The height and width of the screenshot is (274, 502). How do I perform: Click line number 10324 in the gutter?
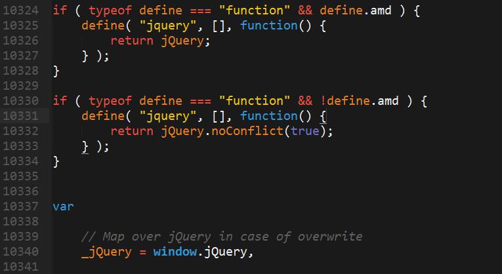click(x=21, y=10)
